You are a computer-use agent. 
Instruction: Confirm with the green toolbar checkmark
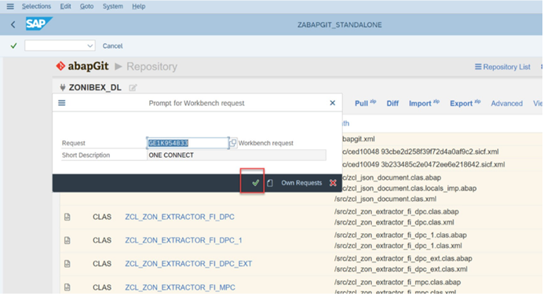13,46
